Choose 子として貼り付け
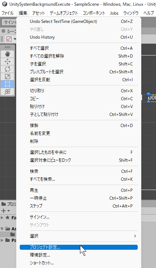This screenshot has height=268, width=156. pyautogui.click(x=79, y=114)
